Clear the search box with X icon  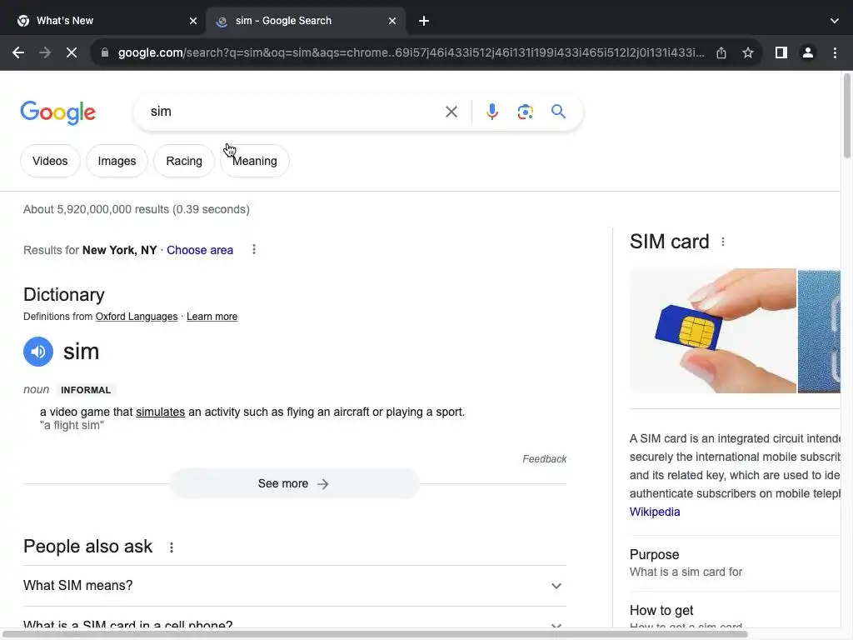pyautogui.click(x=451, y=112)
